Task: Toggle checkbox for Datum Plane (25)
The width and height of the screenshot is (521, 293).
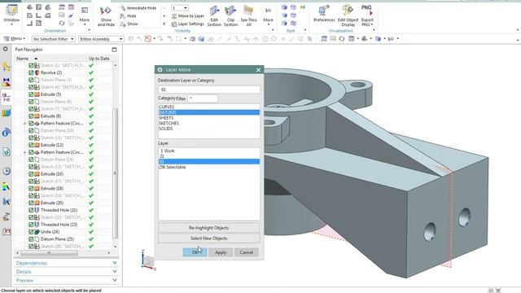Action: [31, 238]
